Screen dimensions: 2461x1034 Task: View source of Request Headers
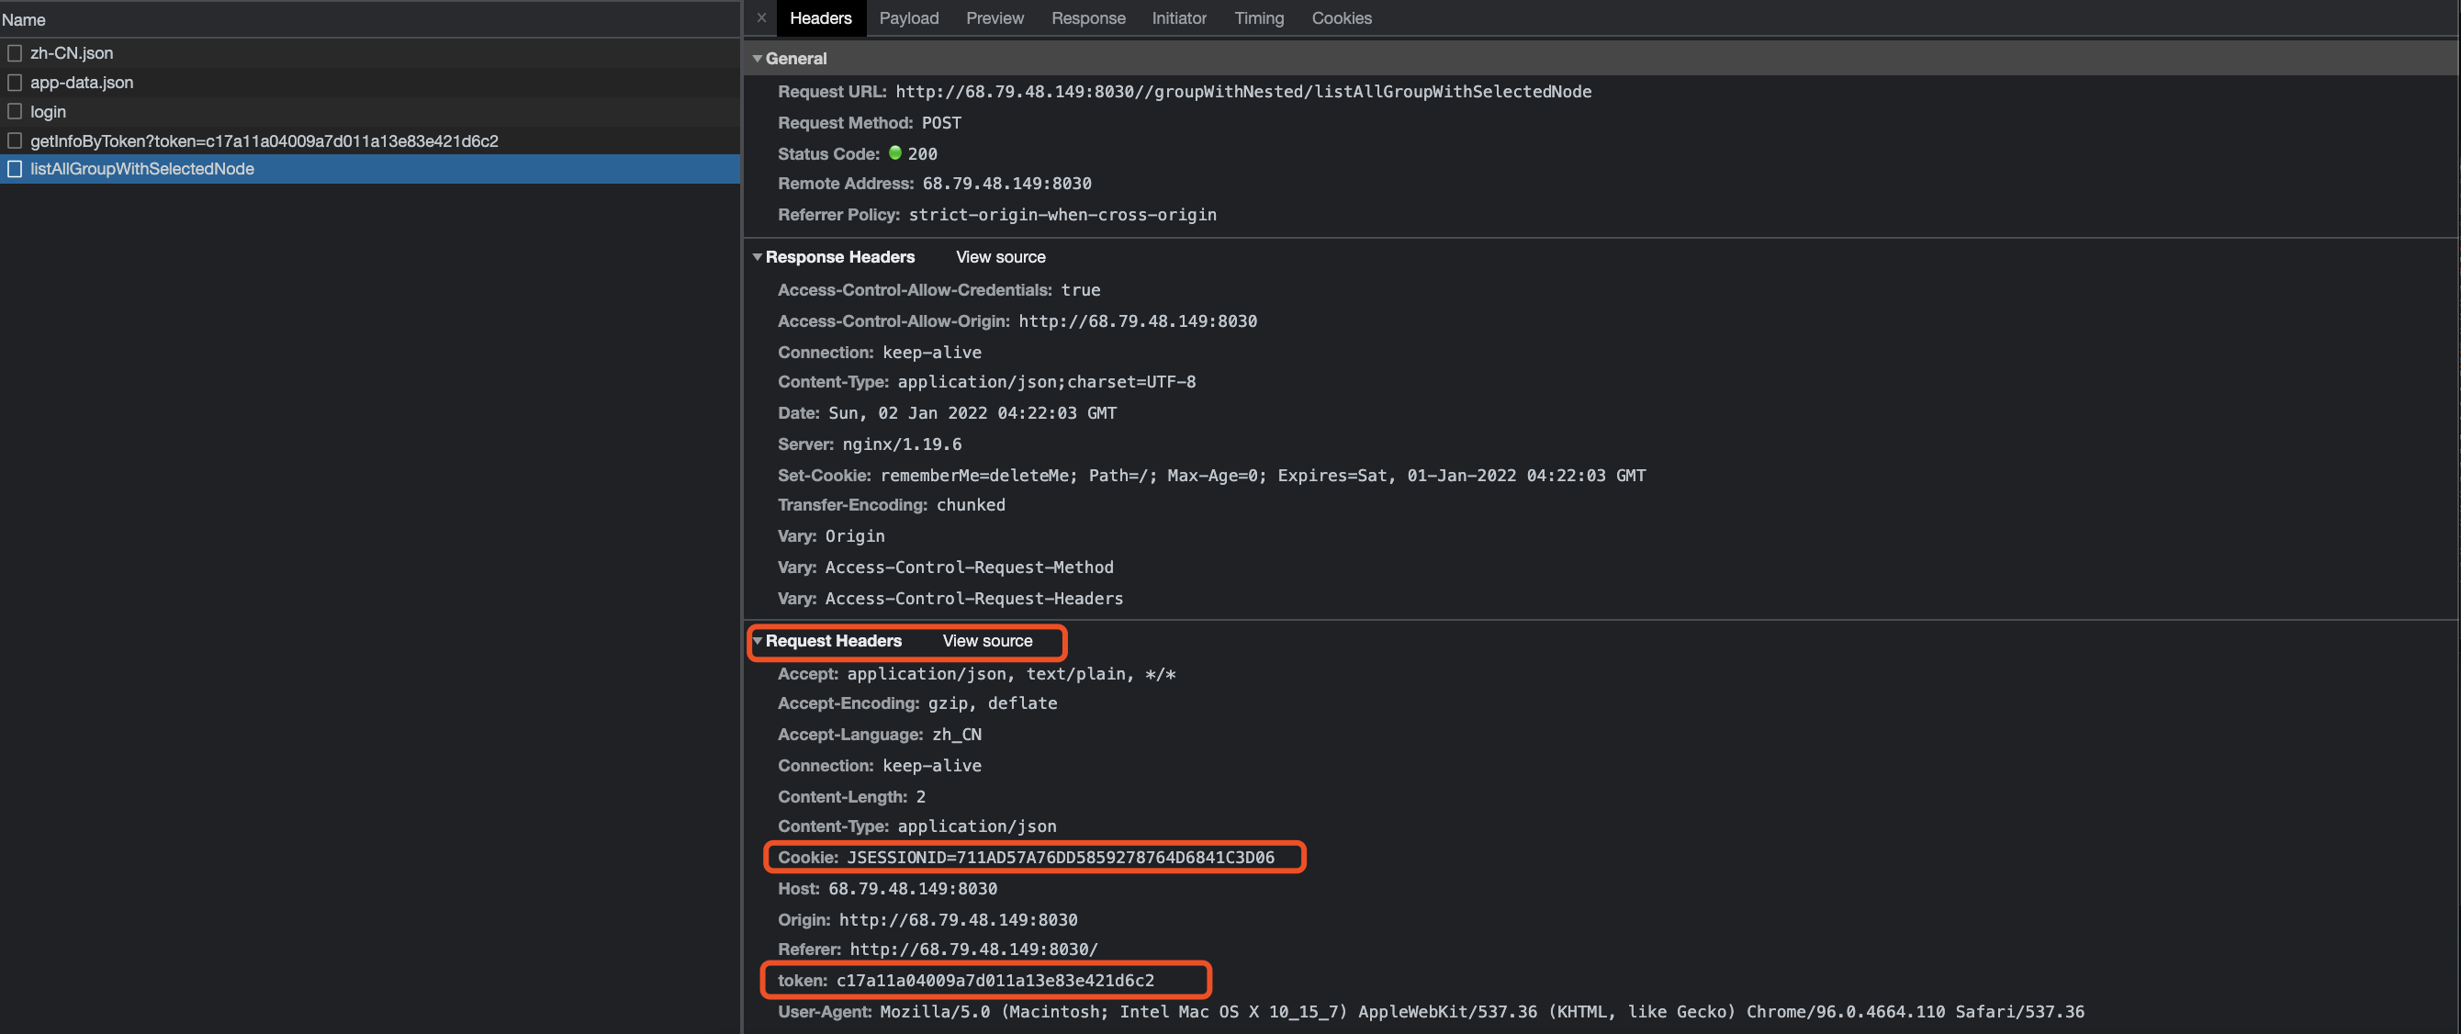(987, 641)
